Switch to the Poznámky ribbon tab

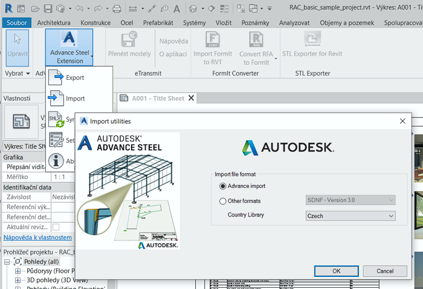(x=255, y=23)
